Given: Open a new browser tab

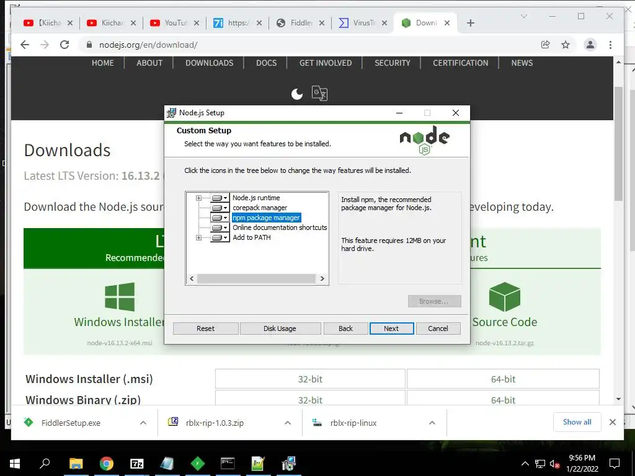Looking at the screenshot, I should point(470,23).
